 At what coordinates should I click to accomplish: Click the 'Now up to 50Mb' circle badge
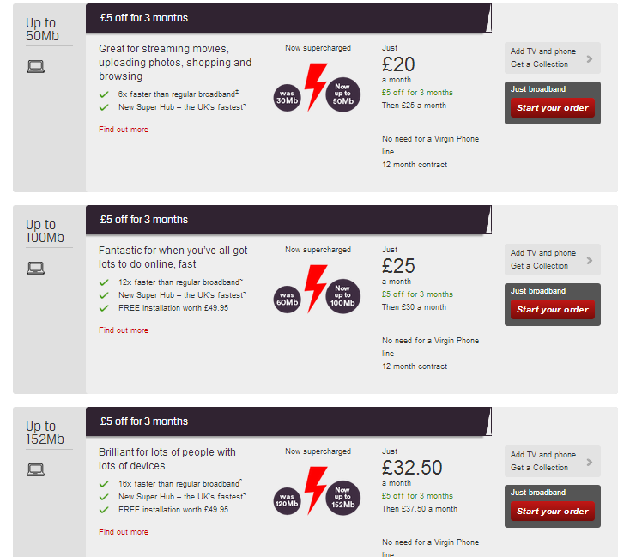pos(342,94)
